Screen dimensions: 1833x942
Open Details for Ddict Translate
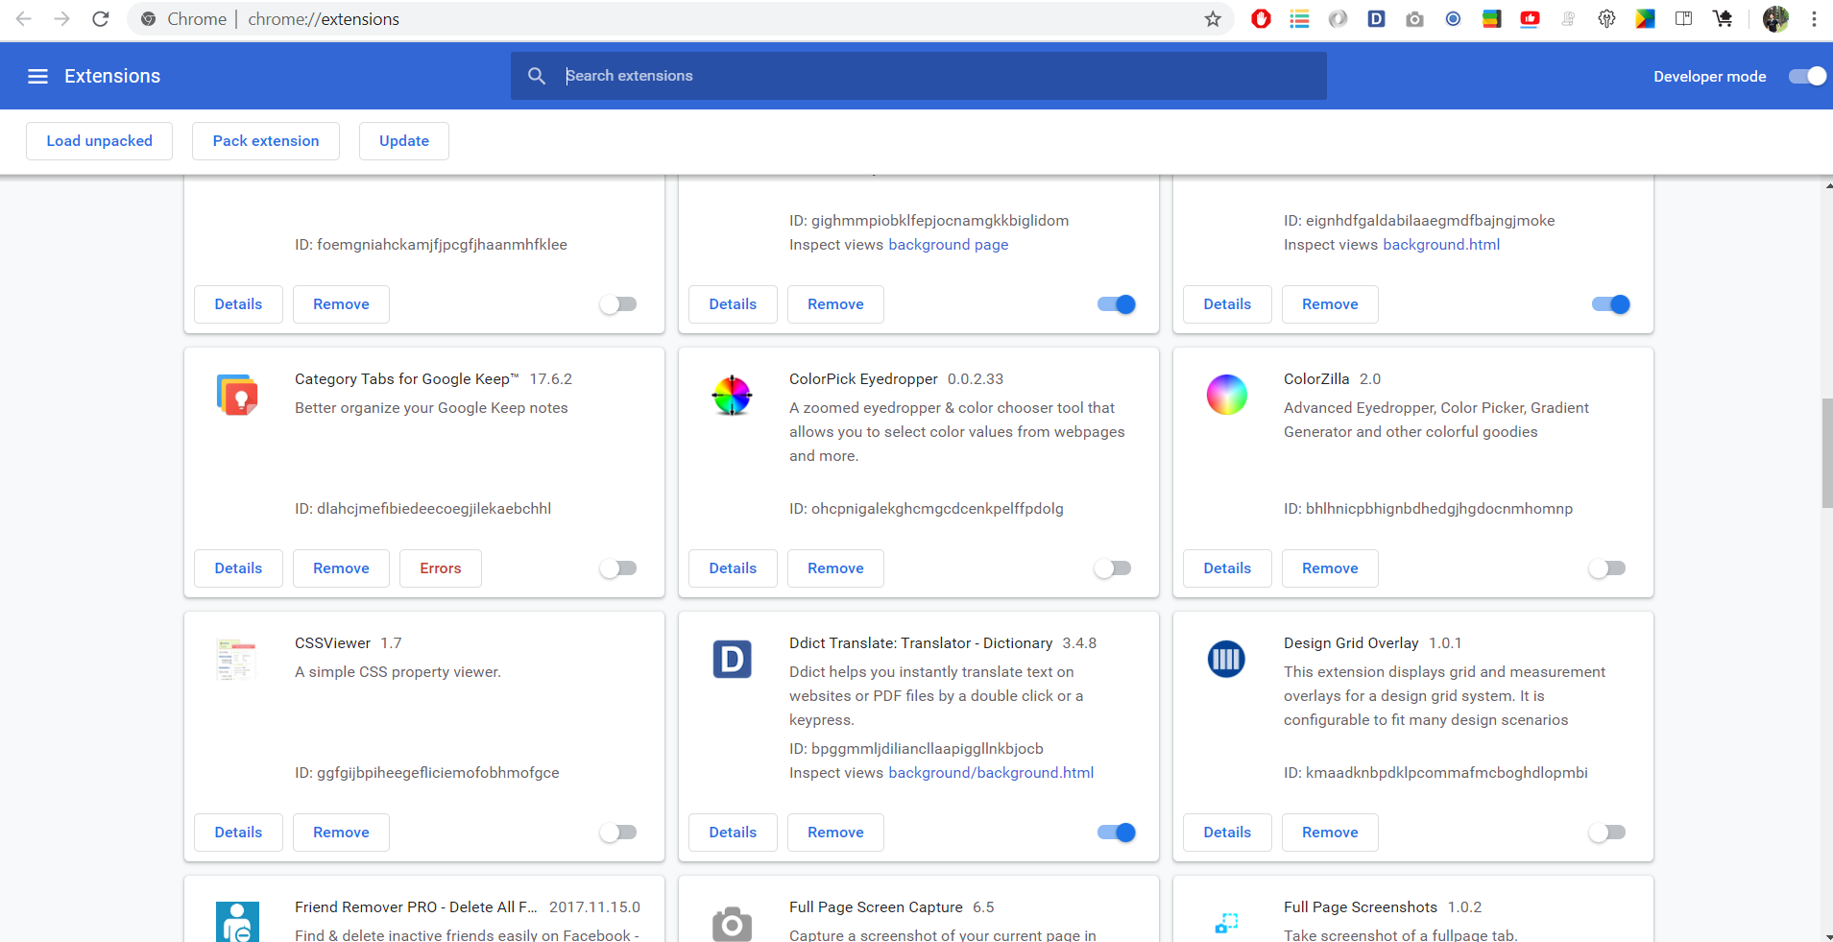click(x=733, y=833)
